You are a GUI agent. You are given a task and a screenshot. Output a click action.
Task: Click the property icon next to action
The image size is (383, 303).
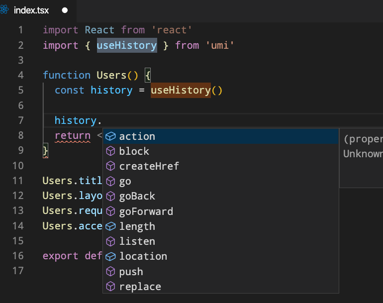click(110, 136)
